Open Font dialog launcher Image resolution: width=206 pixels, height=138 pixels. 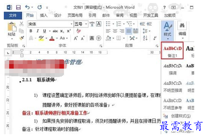coord(101,46)
